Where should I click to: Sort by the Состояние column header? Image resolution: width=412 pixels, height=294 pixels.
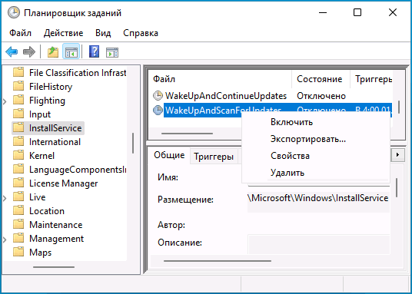[321, 79]
